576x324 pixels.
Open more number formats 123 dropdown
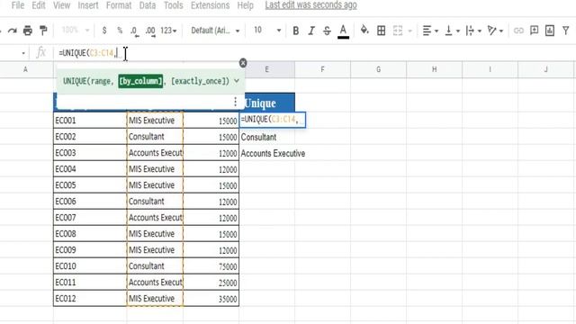168,31
